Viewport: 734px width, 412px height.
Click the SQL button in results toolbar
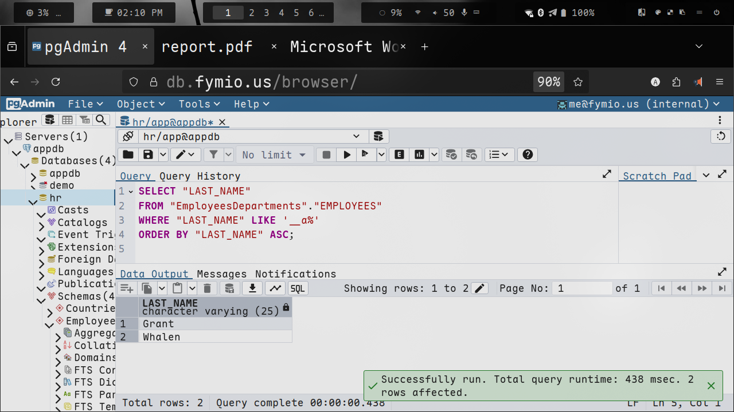[x=298, y=288]
